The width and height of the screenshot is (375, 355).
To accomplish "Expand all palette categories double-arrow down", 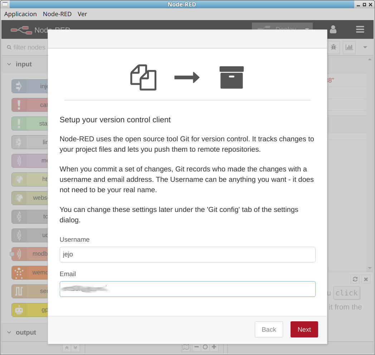I will pyautogui.click(x=75, y=347).
